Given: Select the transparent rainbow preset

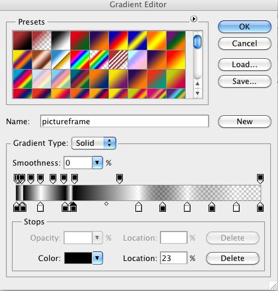Looking at the screenshot, I should [99, 59].
